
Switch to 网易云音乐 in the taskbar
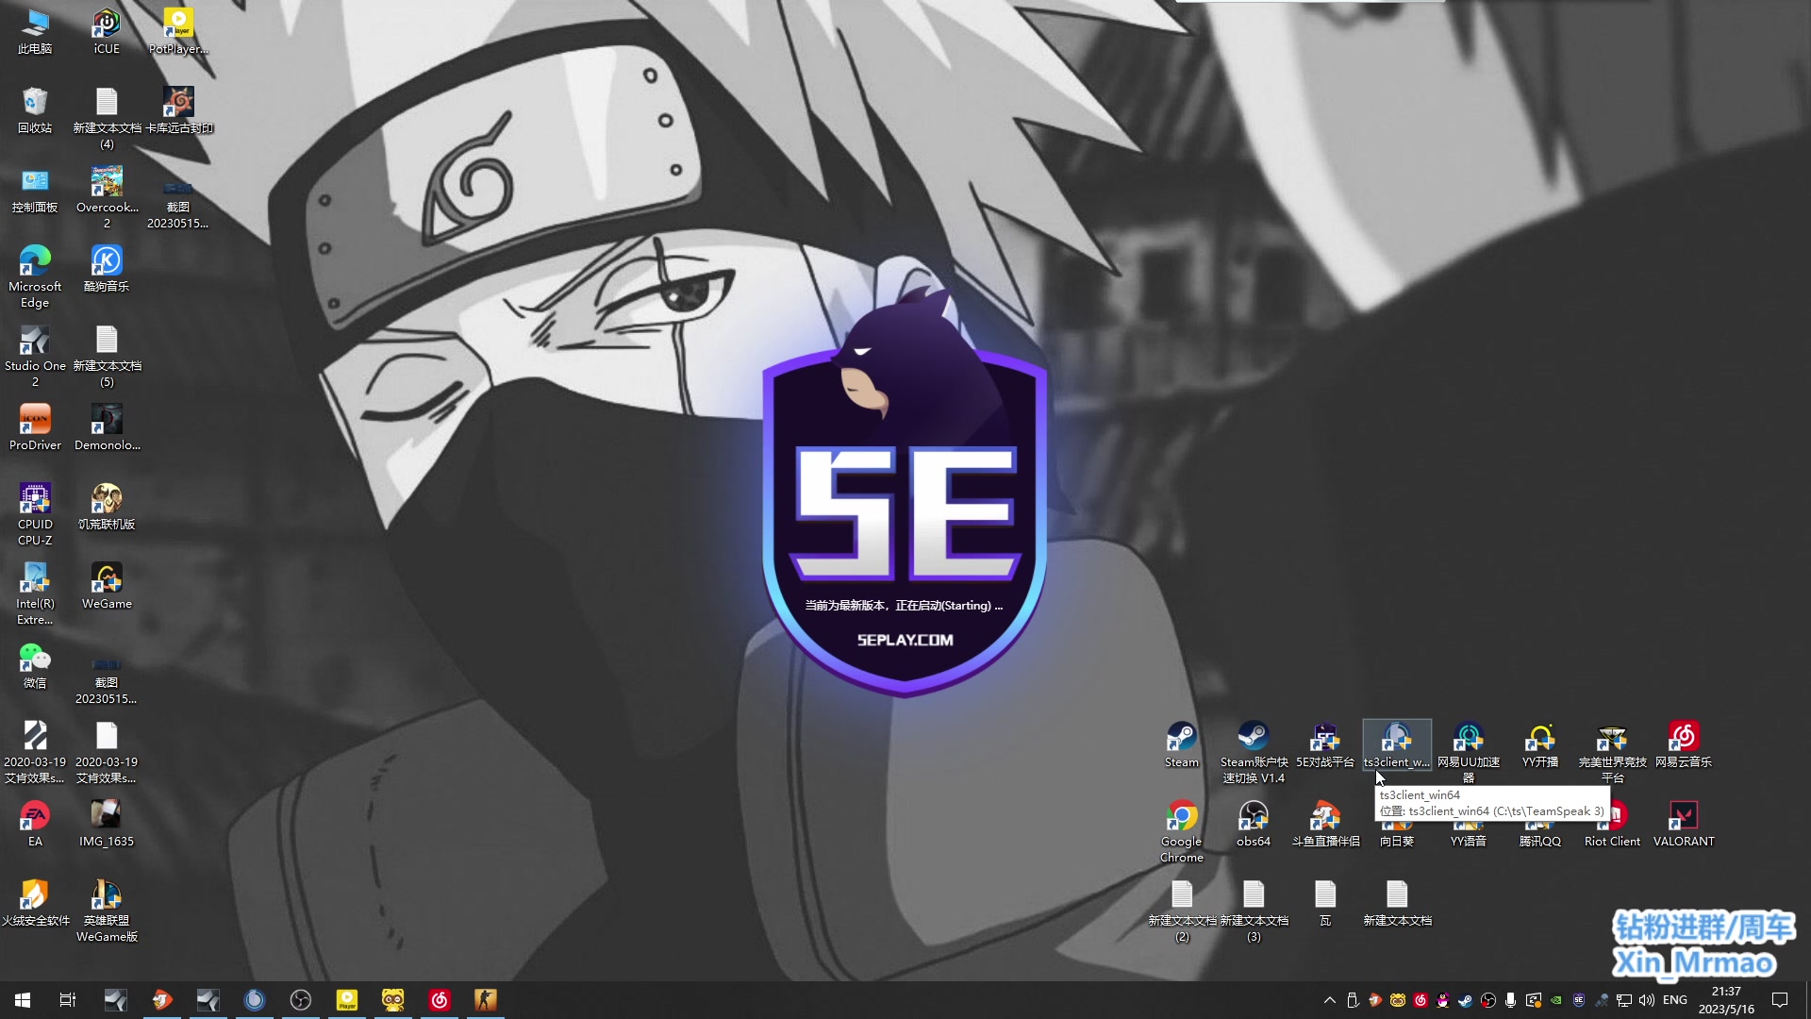point(440,1000)
